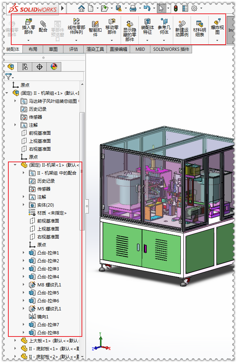Switch to the 评估 ribbon tab
The image size is (237, 363).
pos(74,49)
